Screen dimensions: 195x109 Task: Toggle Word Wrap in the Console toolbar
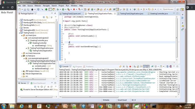[141, 67]
